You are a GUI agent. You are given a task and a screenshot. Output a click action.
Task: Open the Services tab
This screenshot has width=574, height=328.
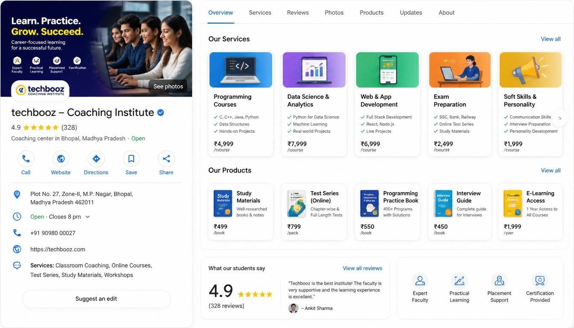coord(260,12)
